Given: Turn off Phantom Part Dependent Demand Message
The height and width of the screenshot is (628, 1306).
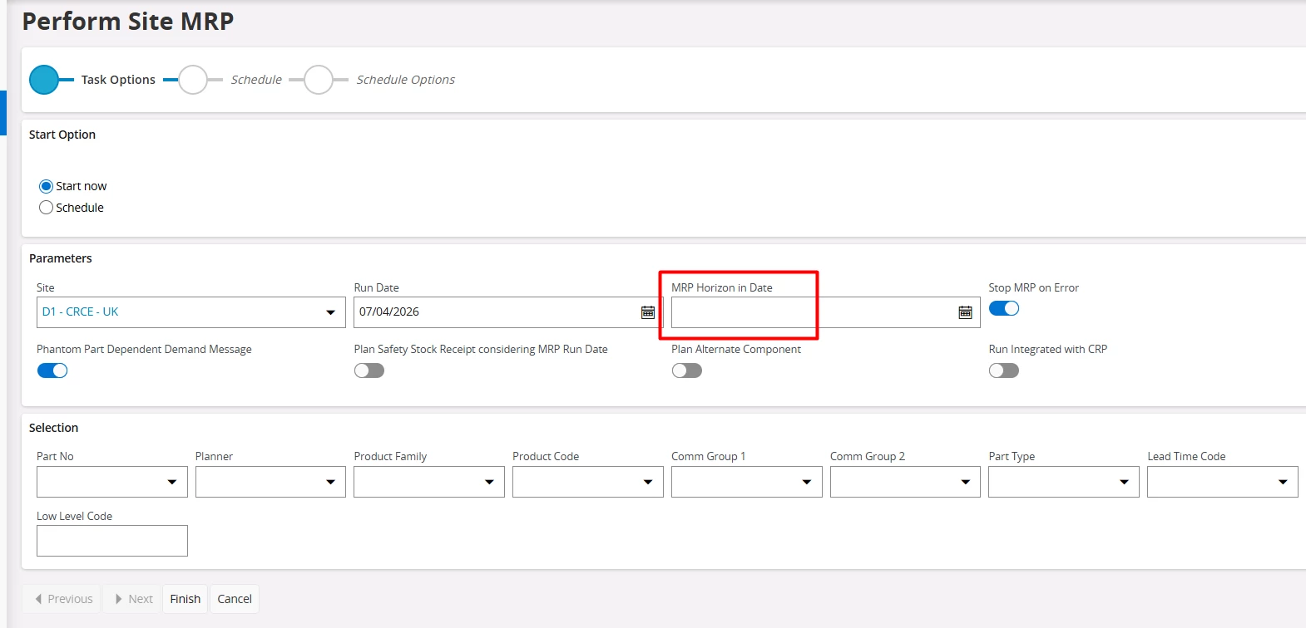Looking at the screenshot, I should (x=52, y=370).
